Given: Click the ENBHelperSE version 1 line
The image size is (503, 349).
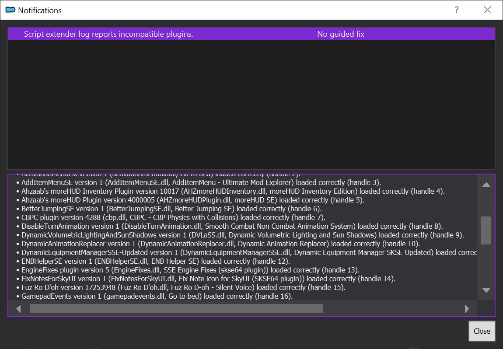Looking at the screenshot, I should point(153,262).
